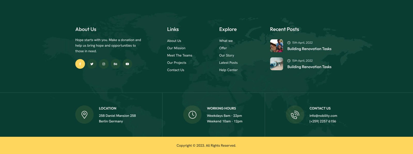Viewport: 413px width, 154px height.
Task: Click the second post's 15th April, 2022 date
Action: [302, 61]
